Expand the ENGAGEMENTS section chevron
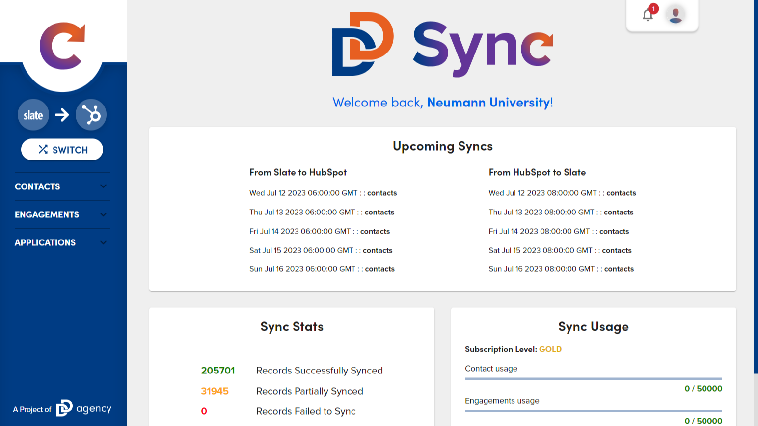Image resolution: width=758 pixels, height=426 pixels. (104, 214)
